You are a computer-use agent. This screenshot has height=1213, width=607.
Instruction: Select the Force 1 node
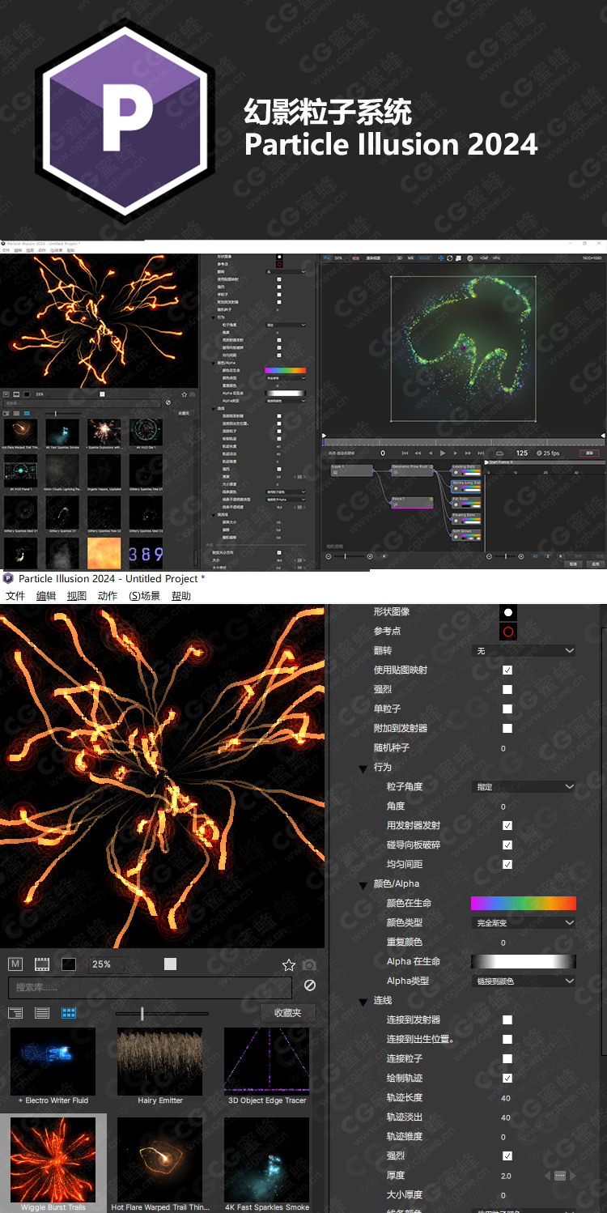pos(412,502)
